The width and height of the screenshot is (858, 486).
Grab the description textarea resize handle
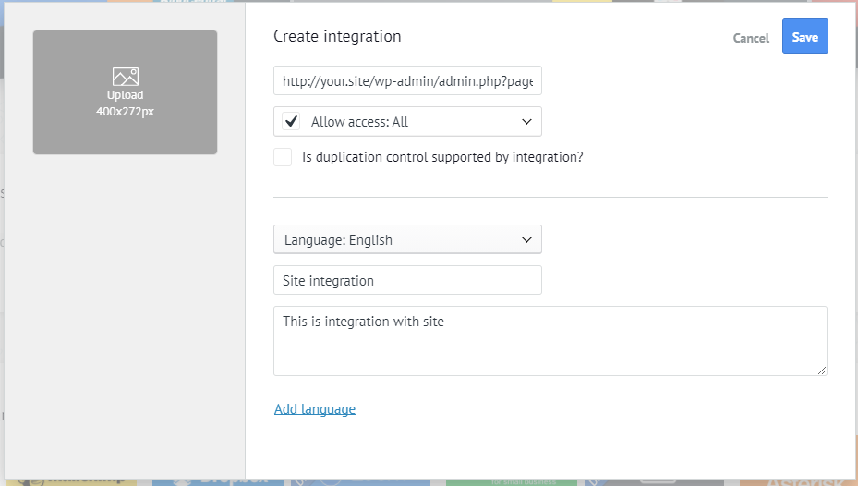pos(822,371)
